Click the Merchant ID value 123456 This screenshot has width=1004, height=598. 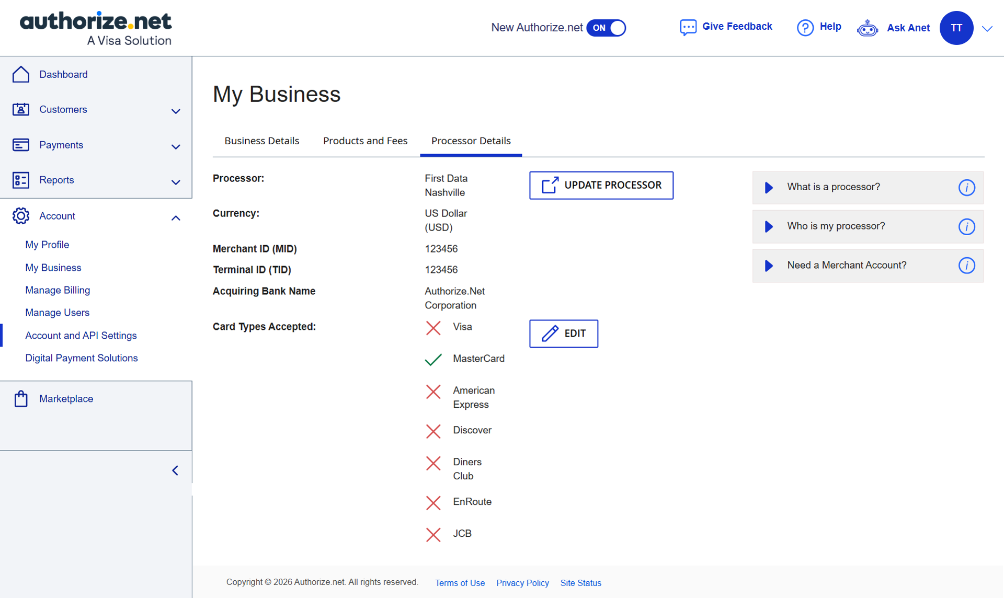(x=441, y=249)
